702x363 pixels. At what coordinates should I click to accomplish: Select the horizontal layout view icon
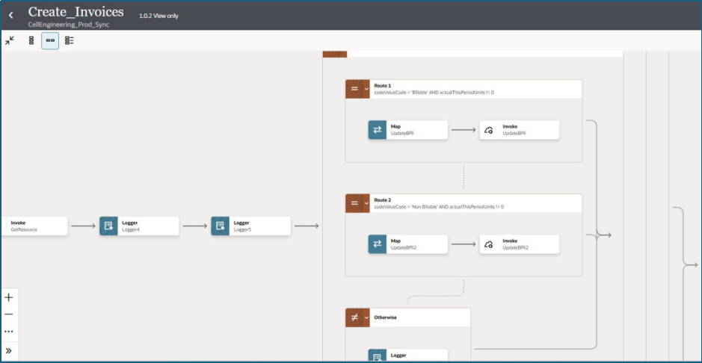pos(50,40)
